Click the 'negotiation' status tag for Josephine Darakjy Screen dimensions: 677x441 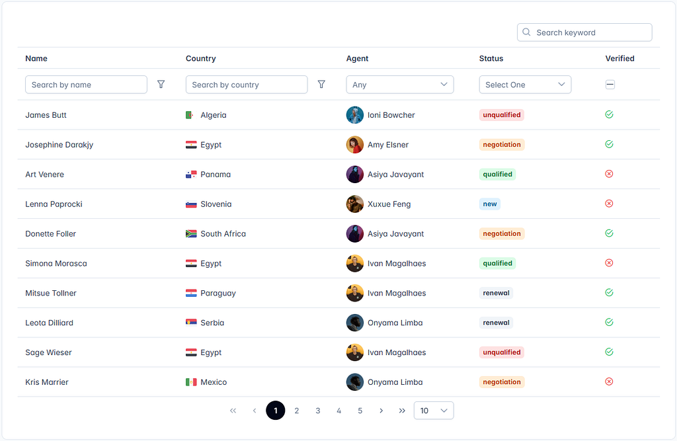[502, 145]
